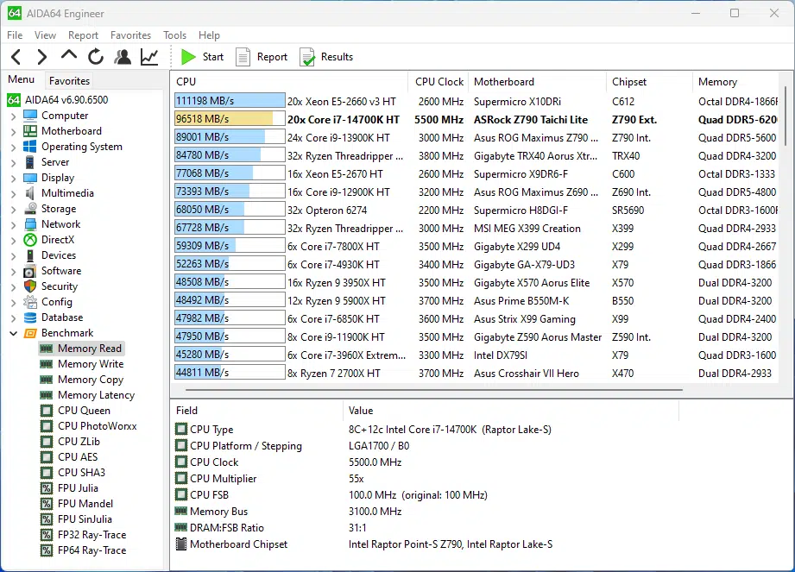Select Memory Latency benchmark
The height and width of the screenshot is (572, 795).
click(x=96, y=395)
